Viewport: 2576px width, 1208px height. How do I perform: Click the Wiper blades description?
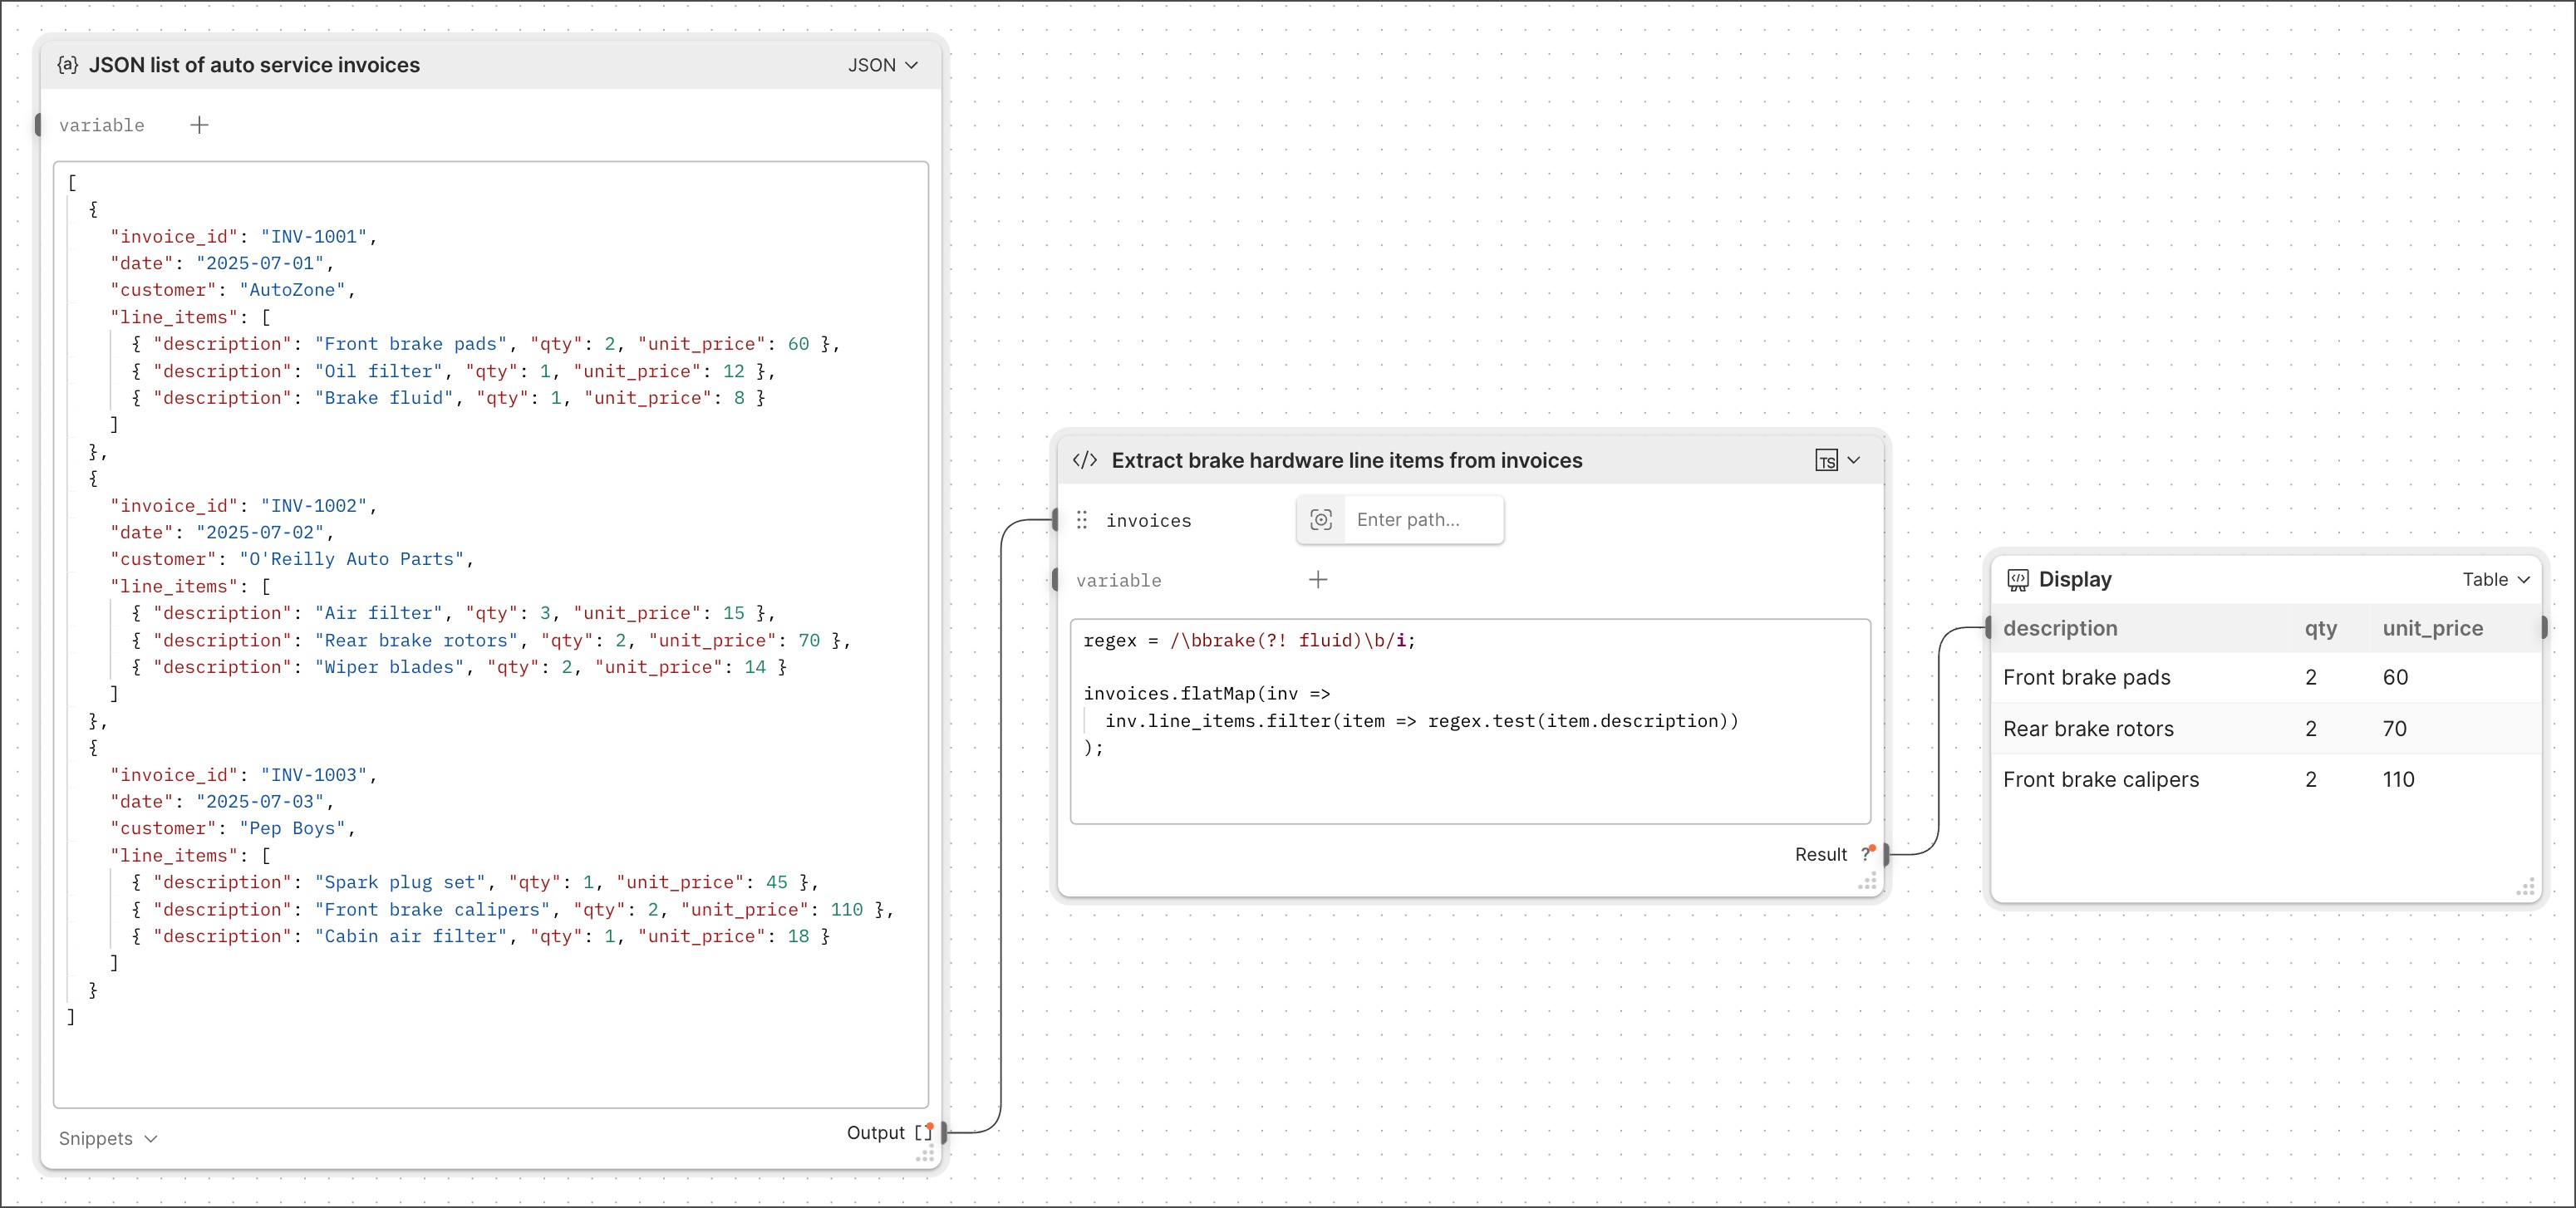[389, 667]
